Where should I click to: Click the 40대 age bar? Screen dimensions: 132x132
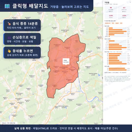coord(116,33)
